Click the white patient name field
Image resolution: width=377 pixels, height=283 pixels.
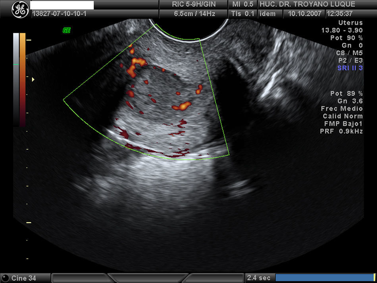(62, 5)
